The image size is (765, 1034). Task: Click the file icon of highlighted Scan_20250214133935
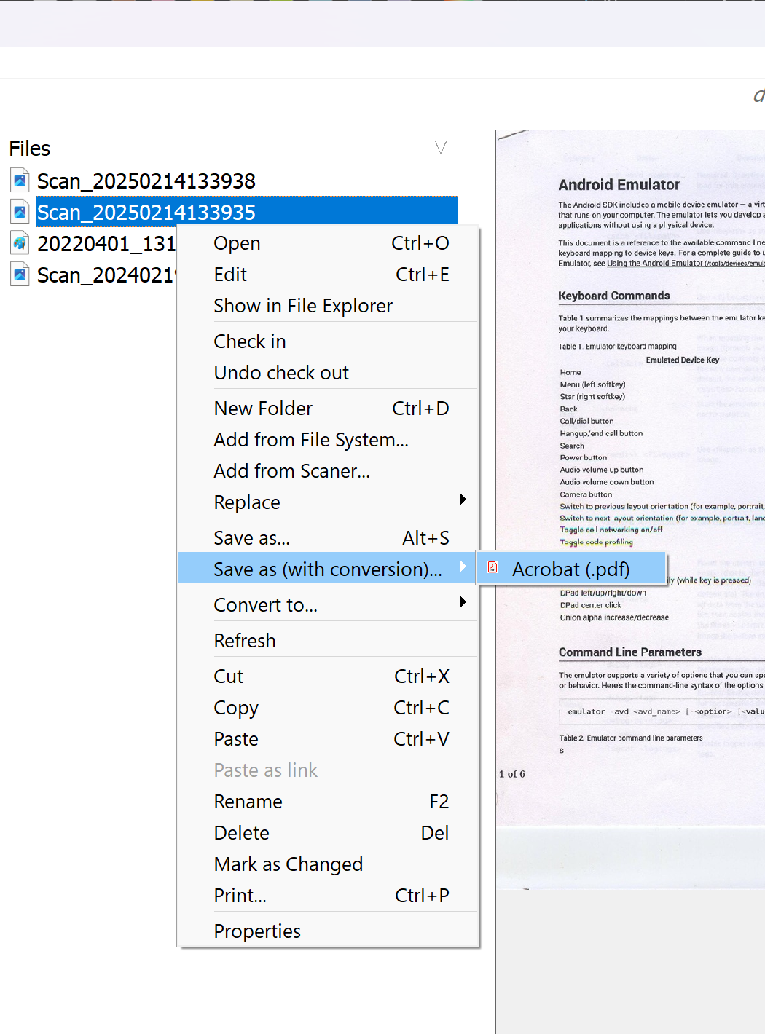click(x=20, y=212)
